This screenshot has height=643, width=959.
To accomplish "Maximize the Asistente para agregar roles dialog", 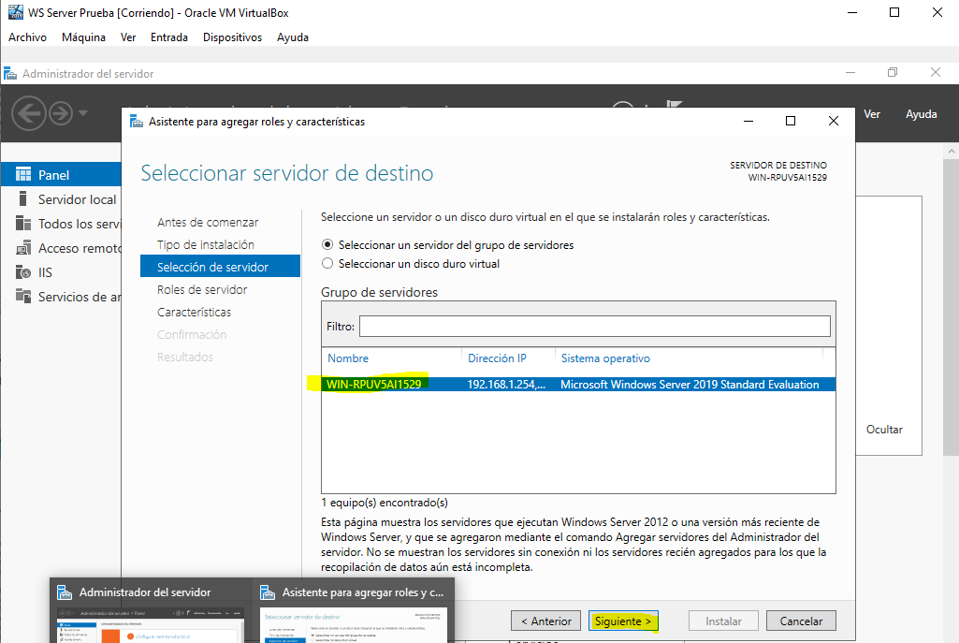I will 791,121.
